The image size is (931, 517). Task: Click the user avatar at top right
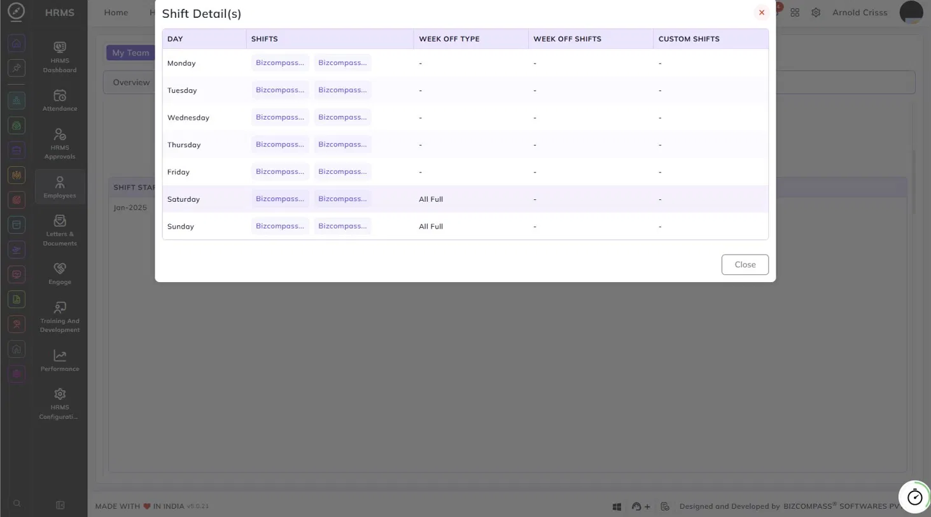pos(911,12)
